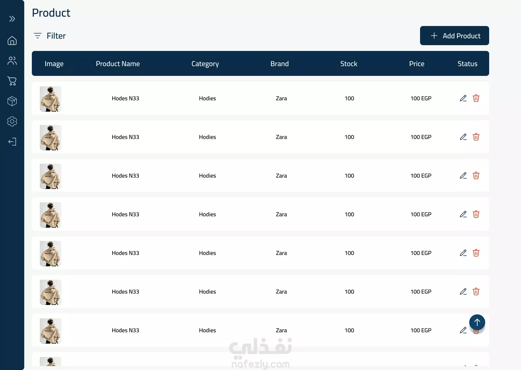Delete the fifth product row with trash icon
Image resolution: width=521 pixels, height=370 pixels.
coord(476,253)
